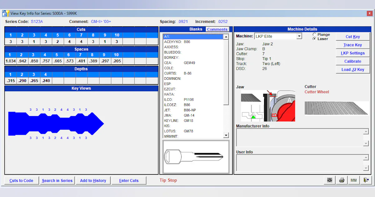Screen dimensions: 375x197
Task: Click the printer icon button
Action: 342,180
